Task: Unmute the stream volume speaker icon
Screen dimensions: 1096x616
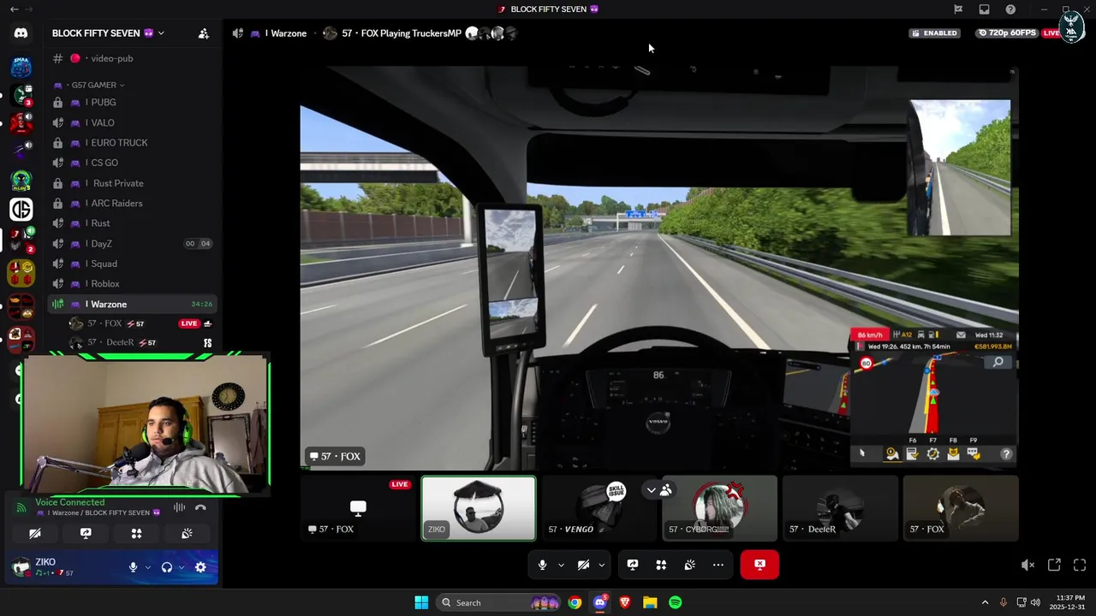Action: [x=1027, y=565]
